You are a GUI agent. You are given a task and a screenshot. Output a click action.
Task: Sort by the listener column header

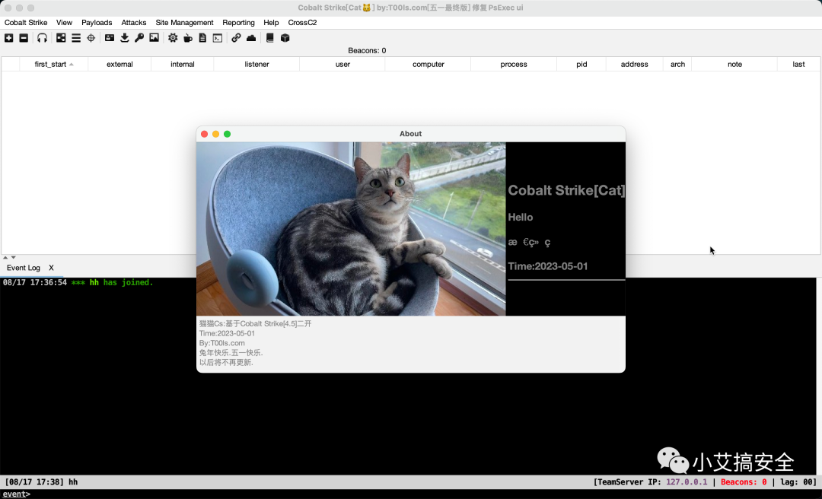pos(257,64)
